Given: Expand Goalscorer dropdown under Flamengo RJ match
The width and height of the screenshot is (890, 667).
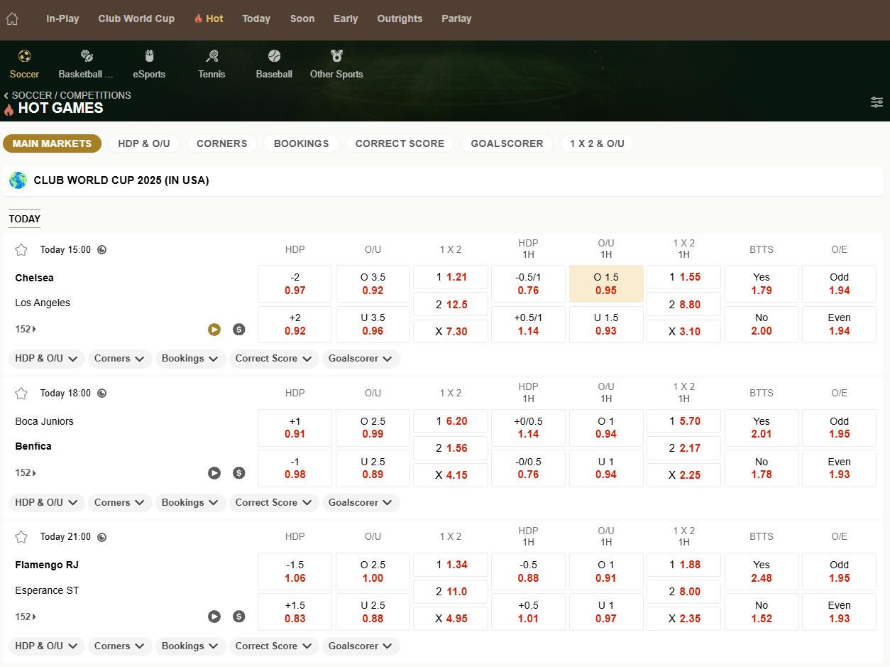Looking at the screenshot, I should point(361,646).
